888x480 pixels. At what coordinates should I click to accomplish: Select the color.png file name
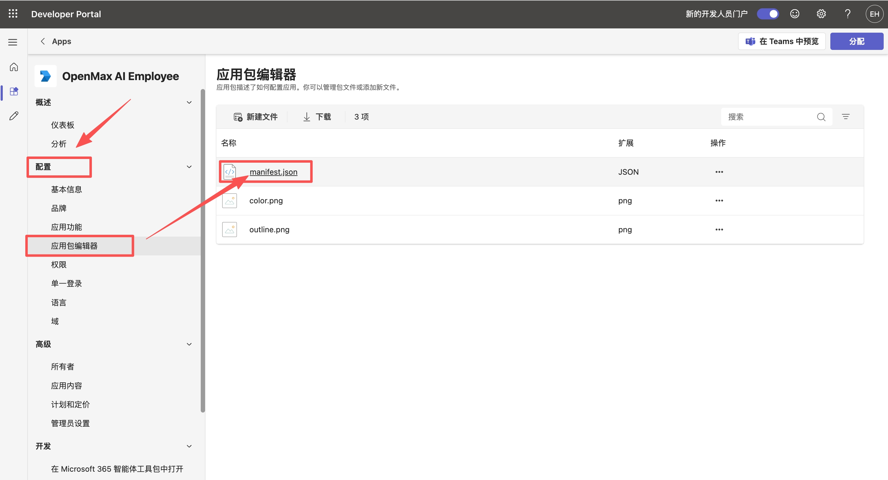click(266, 200)
